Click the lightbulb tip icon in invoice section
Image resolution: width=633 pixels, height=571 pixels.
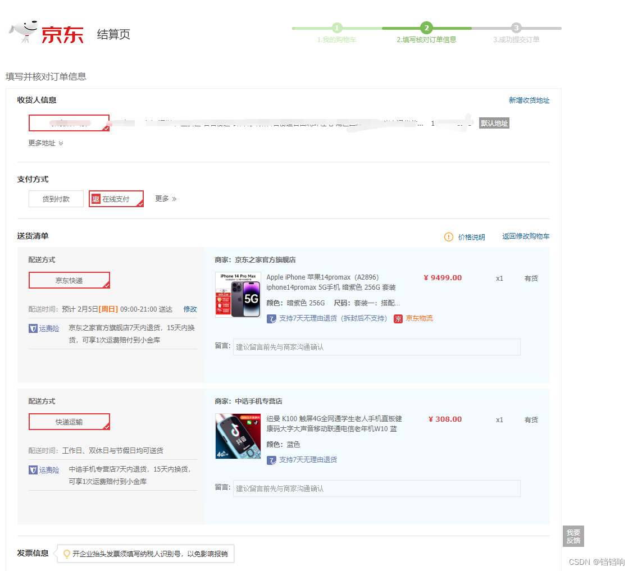(x=67, y=554)
